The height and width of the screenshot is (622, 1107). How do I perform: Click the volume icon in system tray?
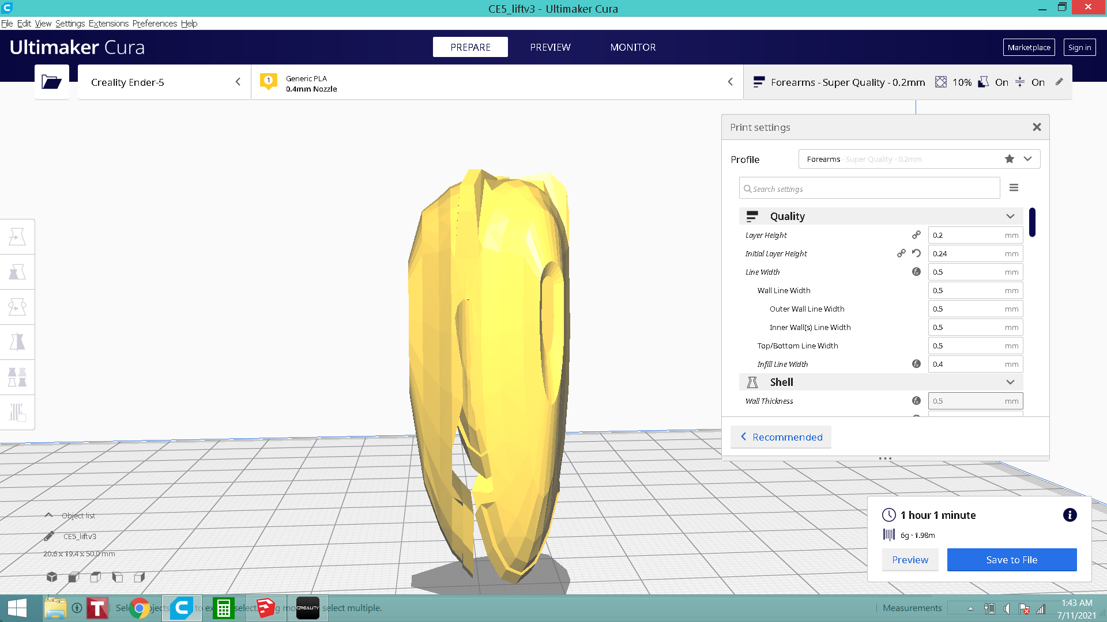1007,609
